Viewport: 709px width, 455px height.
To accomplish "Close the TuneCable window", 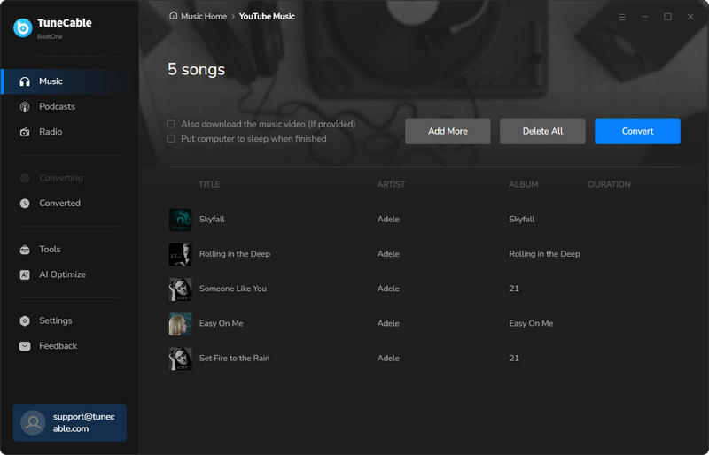I will (x=690, y=17).
